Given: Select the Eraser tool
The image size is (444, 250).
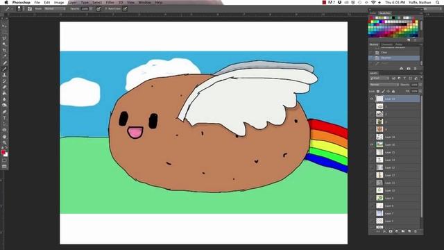Looking at the screenshot, I should (x=4, y=87).
